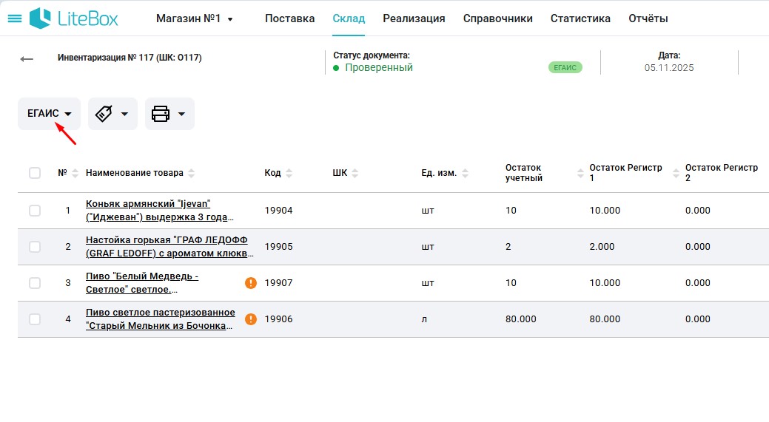
Task: Open the printer options menu
Action: (169, 114)
